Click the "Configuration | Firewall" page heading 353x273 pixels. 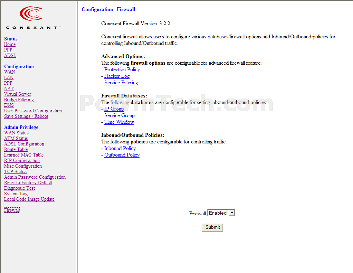click(x=108, y=9)
